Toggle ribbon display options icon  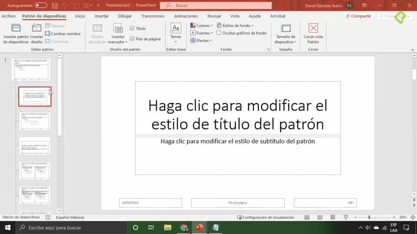(364, 5)
